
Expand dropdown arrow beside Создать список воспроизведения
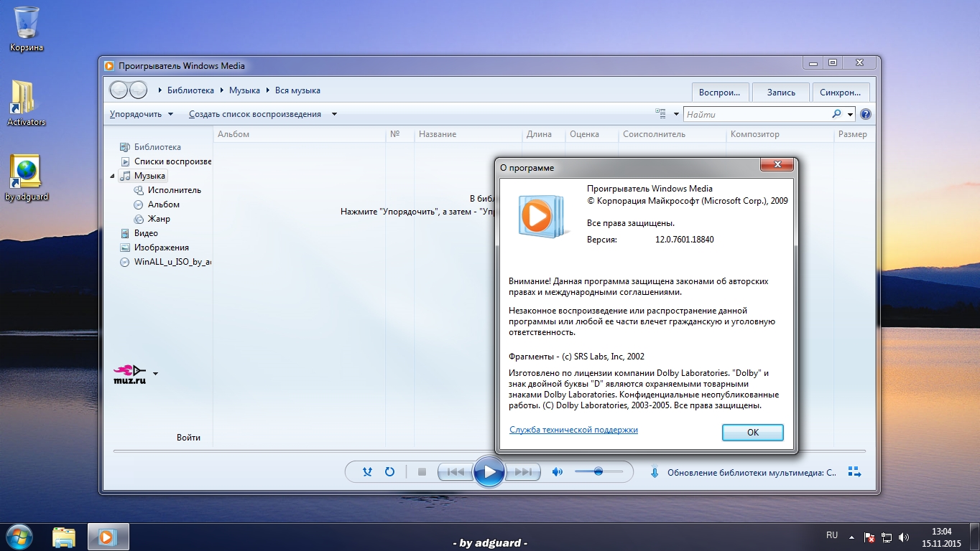334,114
